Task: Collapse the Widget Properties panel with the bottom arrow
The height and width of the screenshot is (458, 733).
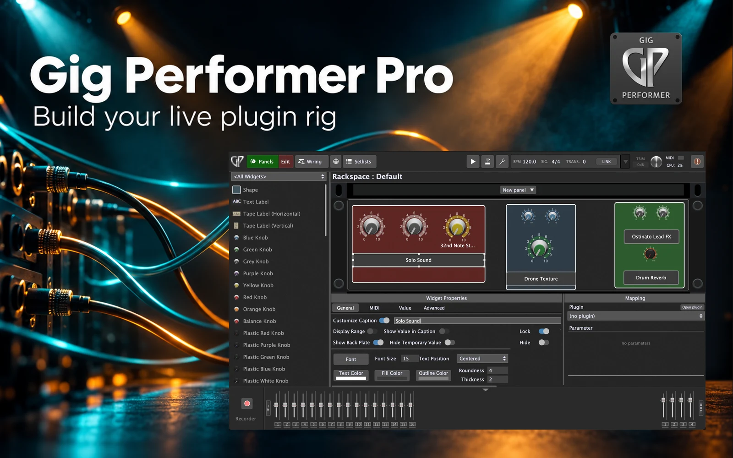Action: pos(486,390)
